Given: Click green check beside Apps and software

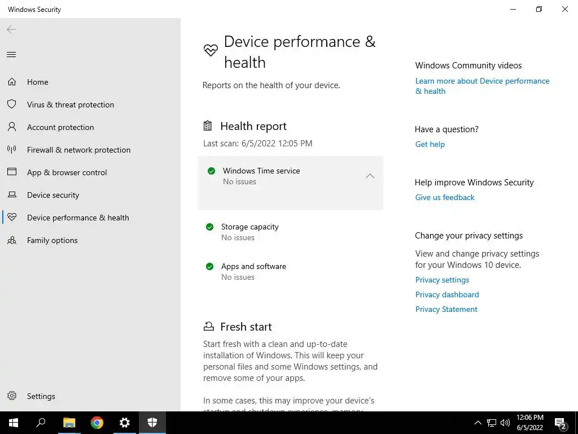Looking at the screenshot, I should pyautogui.click(x=210, y=267).
